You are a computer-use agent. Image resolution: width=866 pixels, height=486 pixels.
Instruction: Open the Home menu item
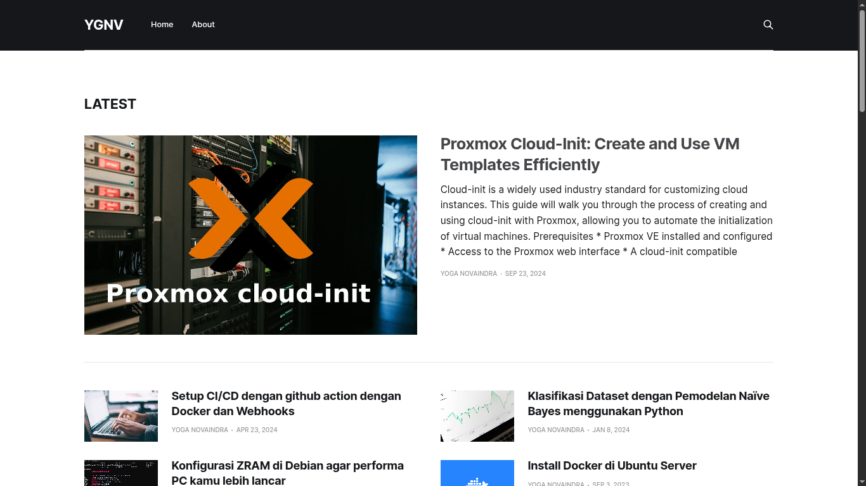[162, 25]
